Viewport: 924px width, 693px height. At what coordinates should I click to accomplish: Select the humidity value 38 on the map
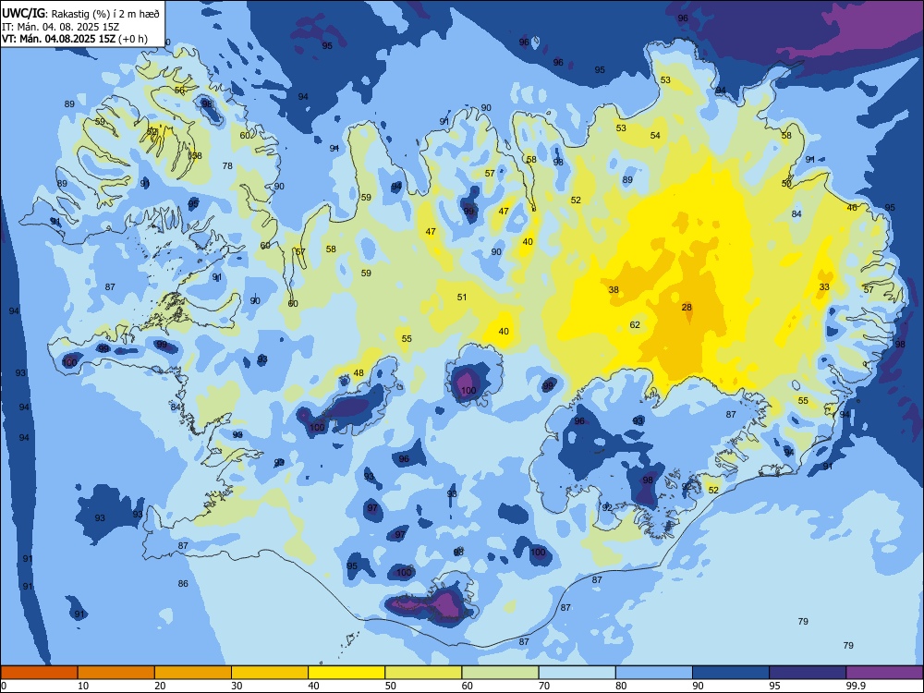click(614, 289)
